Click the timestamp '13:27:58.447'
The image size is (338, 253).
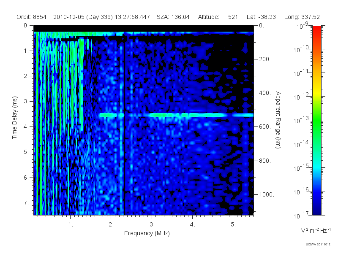tap(132, 17)
